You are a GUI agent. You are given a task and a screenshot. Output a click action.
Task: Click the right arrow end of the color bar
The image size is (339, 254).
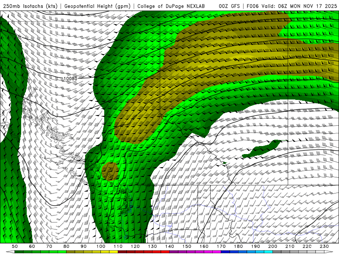(x=328, y=252)
